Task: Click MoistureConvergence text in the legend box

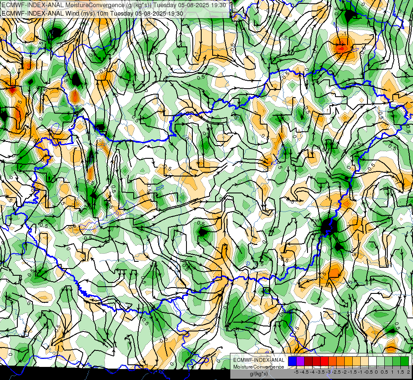Action: click(x=259, y=367)
